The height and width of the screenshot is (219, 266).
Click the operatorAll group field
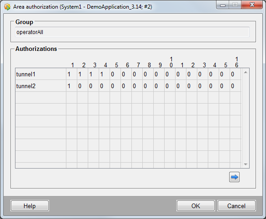[x=132, y=32]
